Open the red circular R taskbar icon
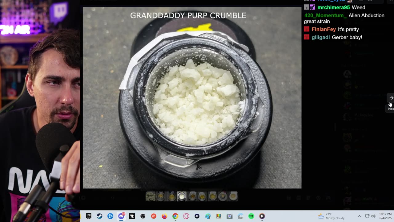This screenshot has width=394, height=222. coord(154,216)
